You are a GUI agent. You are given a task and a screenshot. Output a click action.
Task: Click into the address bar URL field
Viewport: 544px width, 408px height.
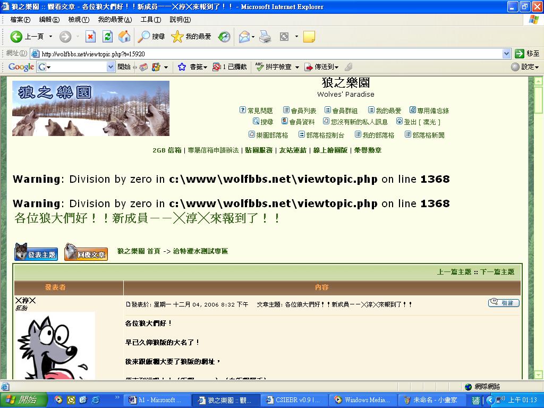(x=266, y=54)
